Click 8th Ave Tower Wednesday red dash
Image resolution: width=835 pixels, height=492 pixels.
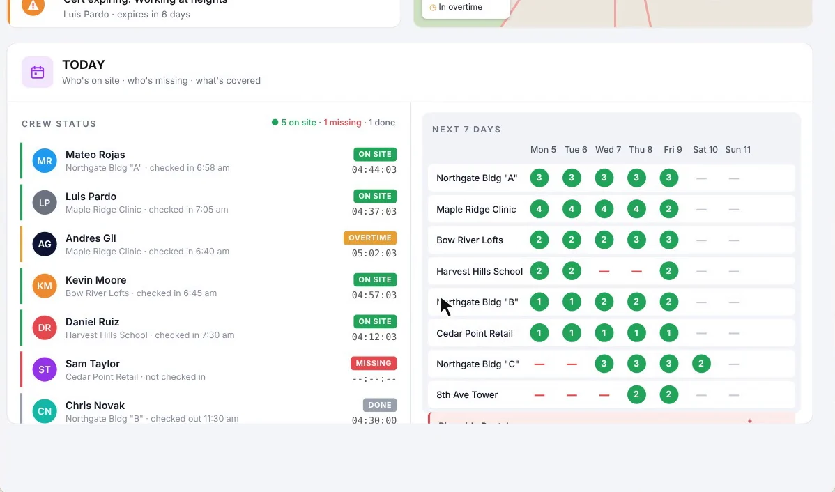tap(604, 396)
